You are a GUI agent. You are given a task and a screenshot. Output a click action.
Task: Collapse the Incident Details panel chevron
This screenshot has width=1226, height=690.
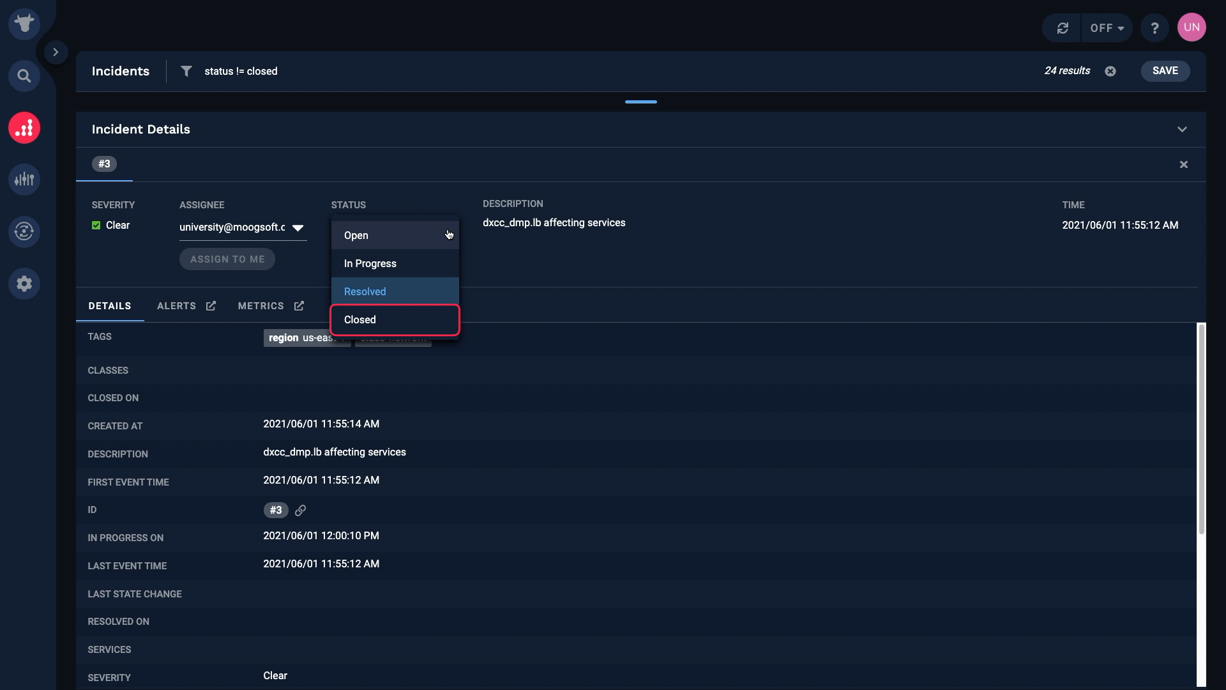pyautogui.click(x=1182, y=130)
